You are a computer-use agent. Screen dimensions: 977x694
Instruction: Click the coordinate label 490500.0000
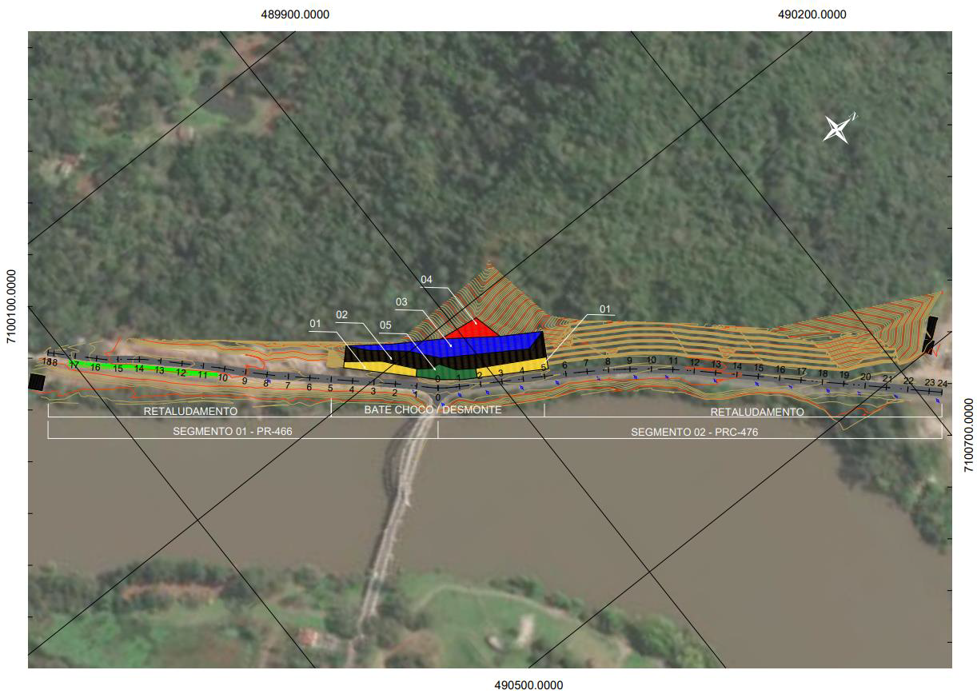tap(528, 685)
